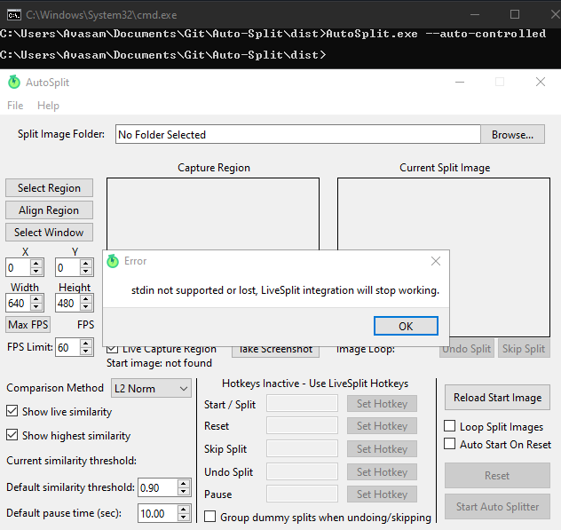Click the Pause hotkey field

pos(303,494)
